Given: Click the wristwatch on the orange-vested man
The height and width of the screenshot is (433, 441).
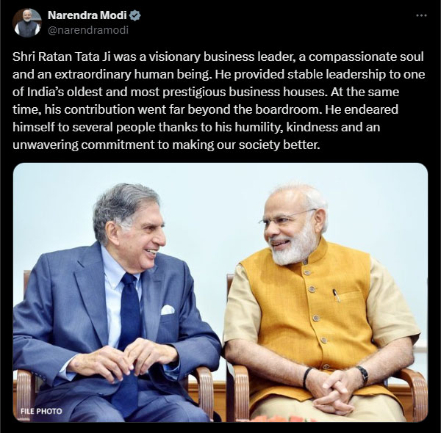Looking at the screenshot, I should [362, 374].
